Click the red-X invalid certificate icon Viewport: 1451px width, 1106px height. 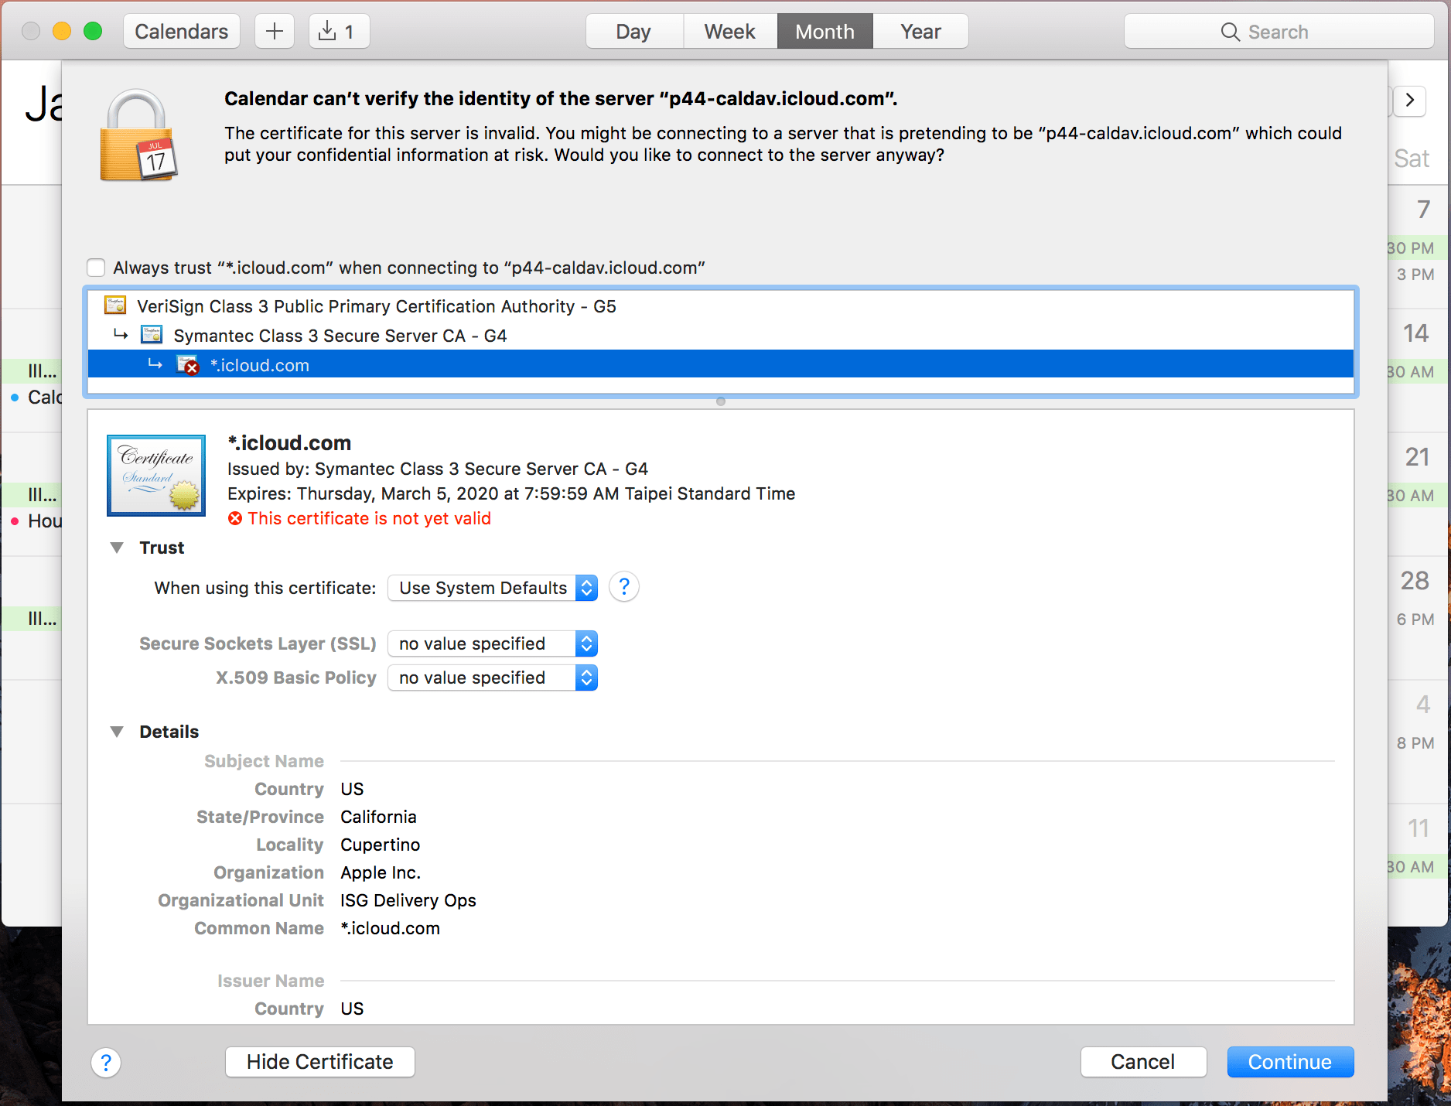pos(187,364)
